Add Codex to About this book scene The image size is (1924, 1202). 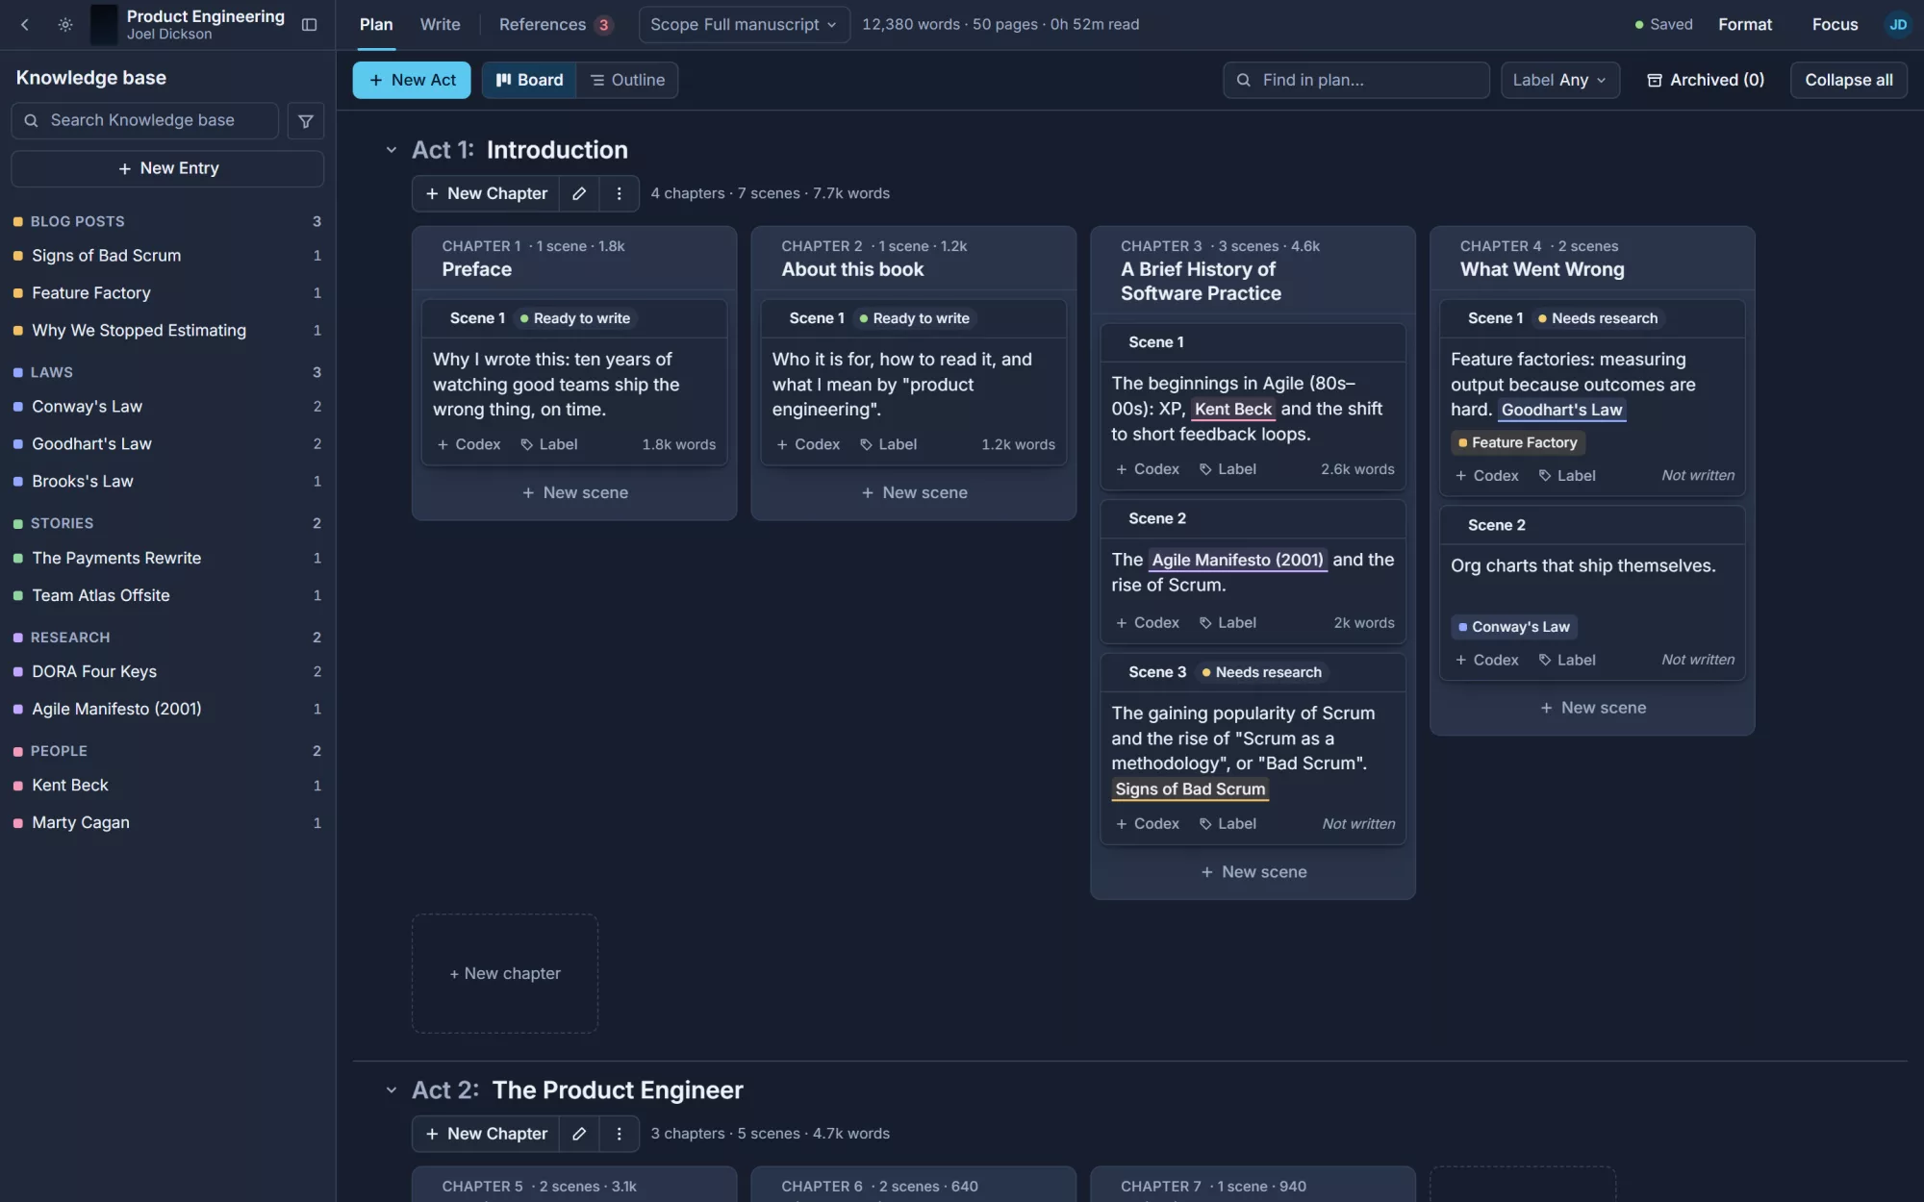click(x=808, y=444)
